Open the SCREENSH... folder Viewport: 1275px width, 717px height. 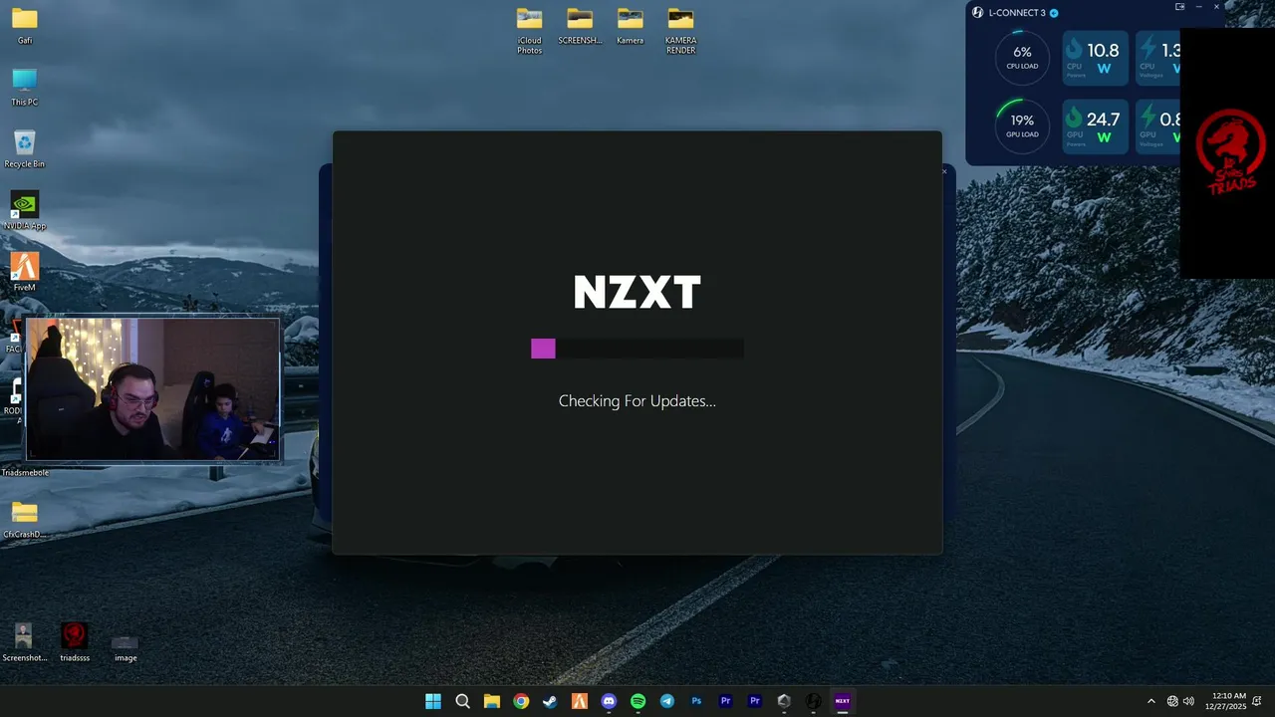point(580,26)
